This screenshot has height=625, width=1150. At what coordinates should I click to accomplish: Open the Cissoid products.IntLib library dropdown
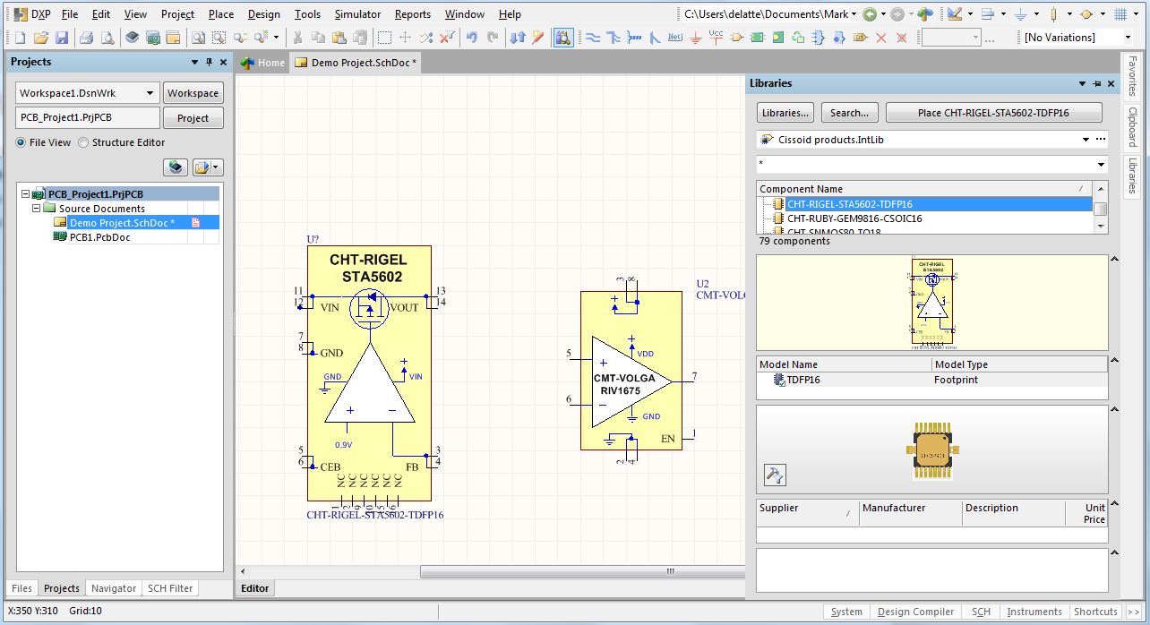(x=1086, y=140)
